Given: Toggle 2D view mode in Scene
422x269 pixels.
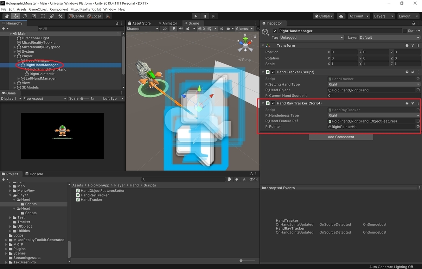Looking at the screenshot, I should coord(165,29).
